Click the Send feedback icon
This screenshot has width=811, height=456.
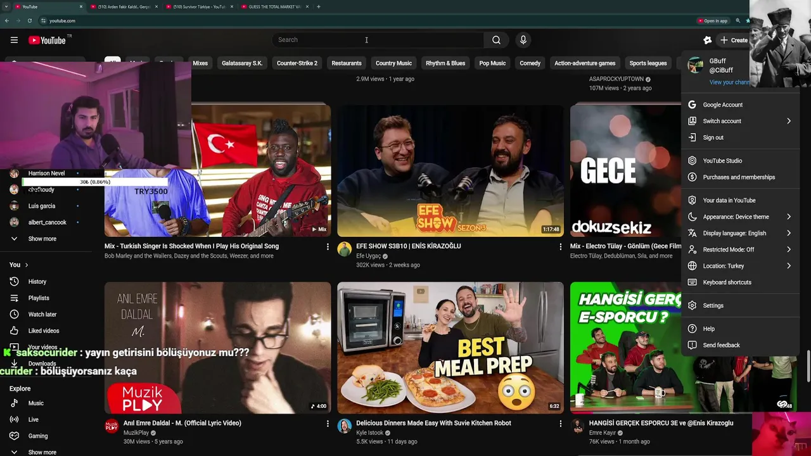(x=692, y=345)
